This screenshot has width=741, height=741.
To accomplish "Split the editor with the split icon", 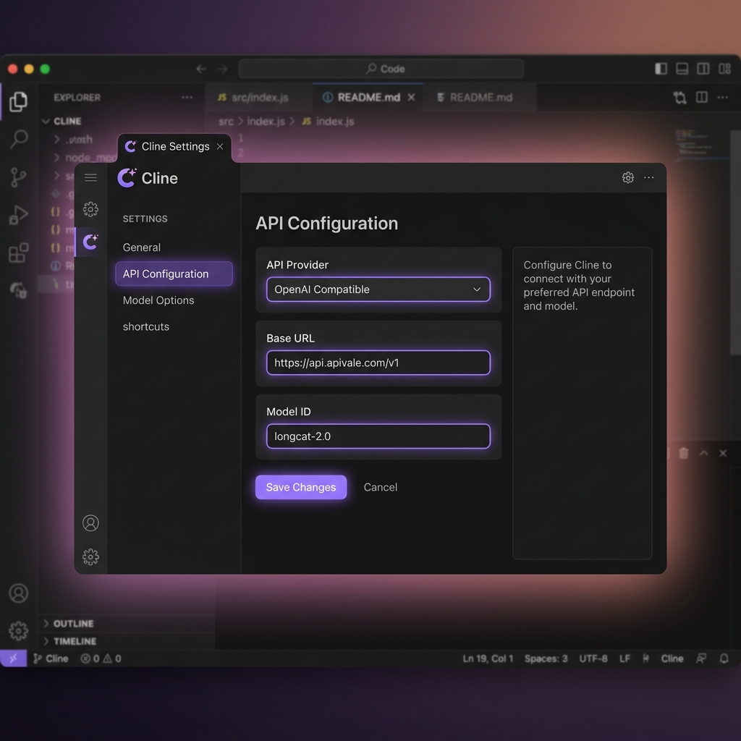I will [702, 98].
